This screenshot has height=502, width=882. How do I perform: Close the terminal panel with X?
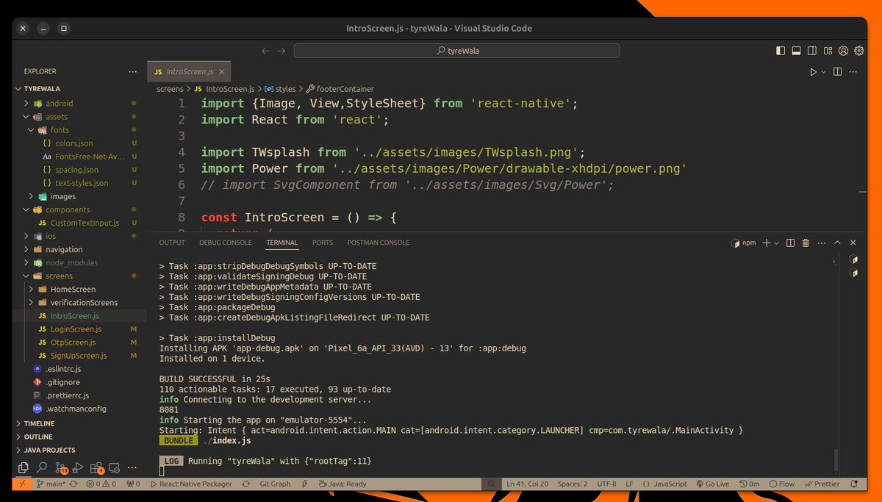[x=853, y=243]
